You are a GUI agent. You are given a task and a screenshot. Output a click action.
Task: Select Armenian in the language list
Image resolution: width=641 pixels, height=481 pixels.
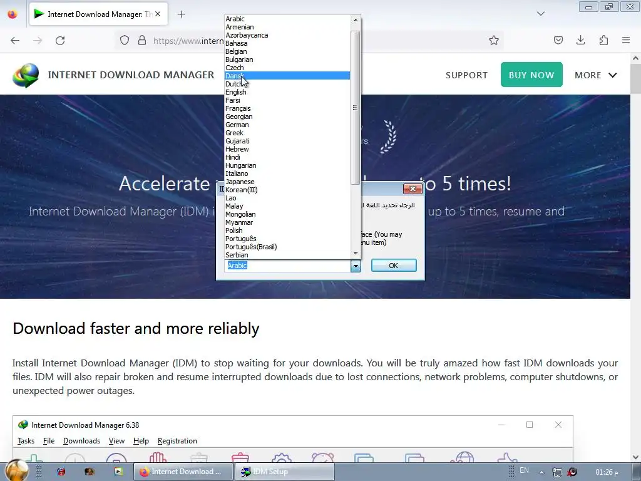pos(287,27)
